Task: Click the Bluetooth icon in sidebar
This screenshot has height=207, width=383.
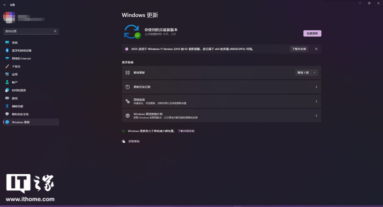Action: pyautogui.click(x=7, y=50)
